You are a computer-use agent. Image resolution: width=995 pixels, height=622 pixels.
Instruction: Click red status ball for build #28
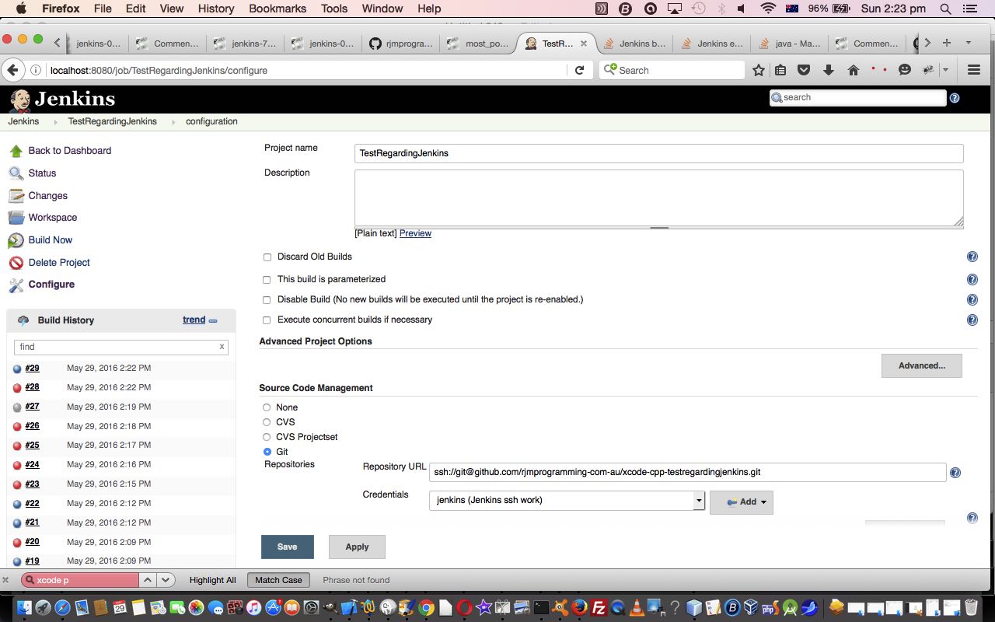pyautogui.click(x=17, y=388)
